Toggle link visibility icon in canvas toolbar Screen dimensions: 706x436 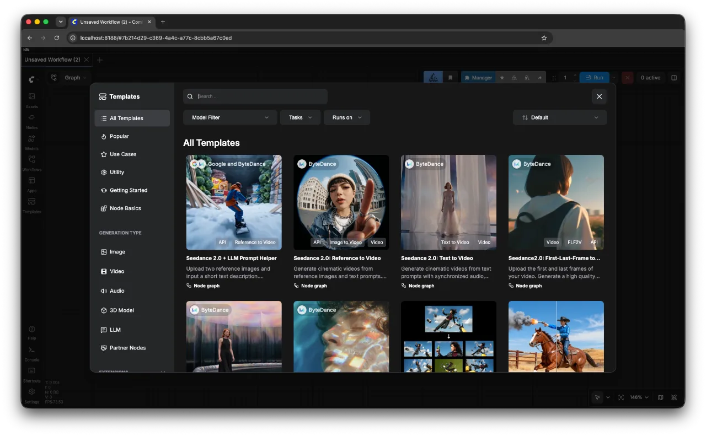pyautogui.click(x=674, y=397)
